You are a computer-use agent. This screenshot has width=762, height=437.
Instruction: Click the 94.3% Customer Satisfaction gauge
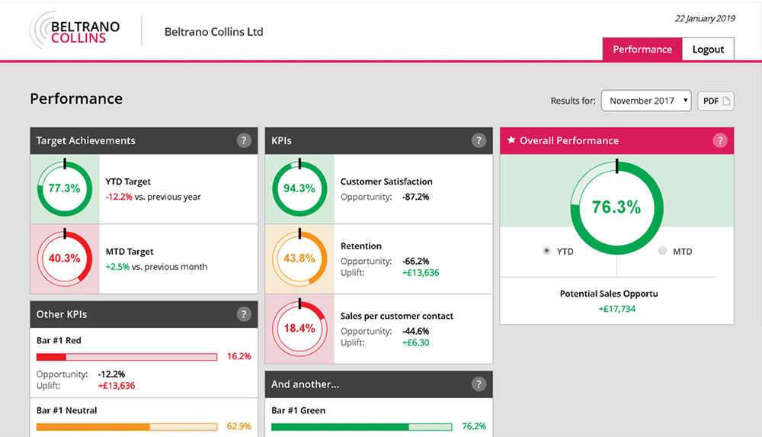pos(299,188)
